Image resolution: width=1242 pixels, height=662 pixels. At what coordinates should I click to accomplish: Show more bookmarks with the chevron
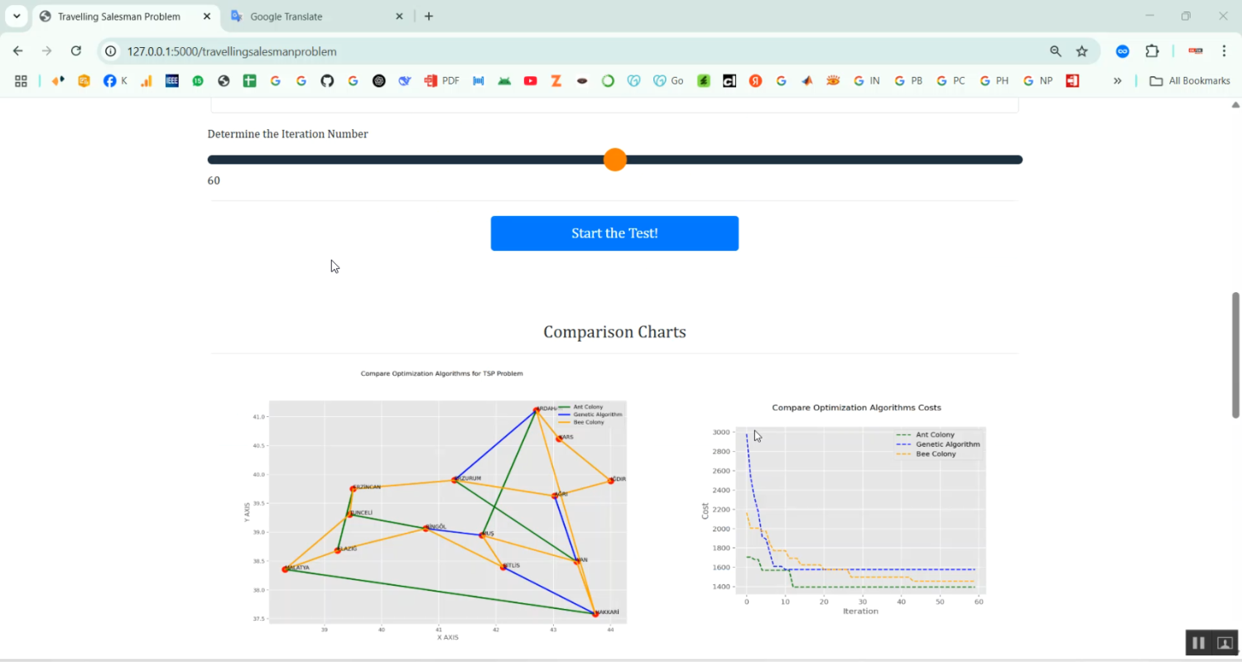point(1117,81)
